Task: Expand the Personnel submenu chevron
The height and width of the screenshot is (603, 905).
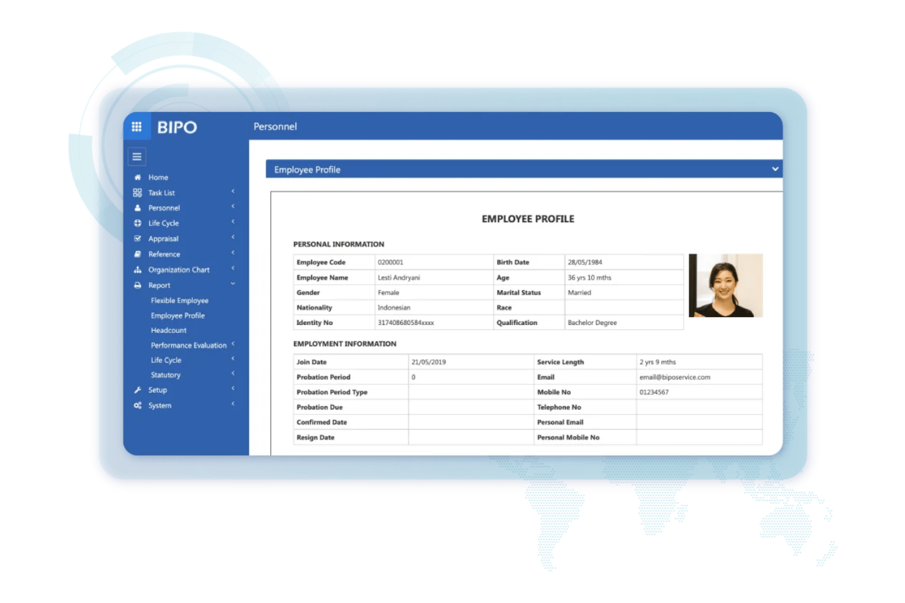Action: (233, 206)
